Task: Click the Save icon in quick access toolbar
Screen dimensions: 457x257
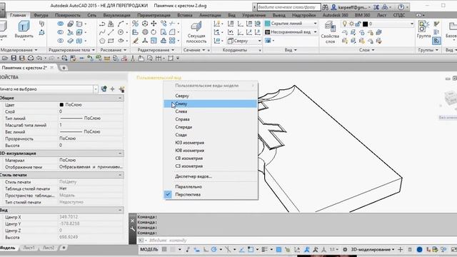Action: point(14,59)
